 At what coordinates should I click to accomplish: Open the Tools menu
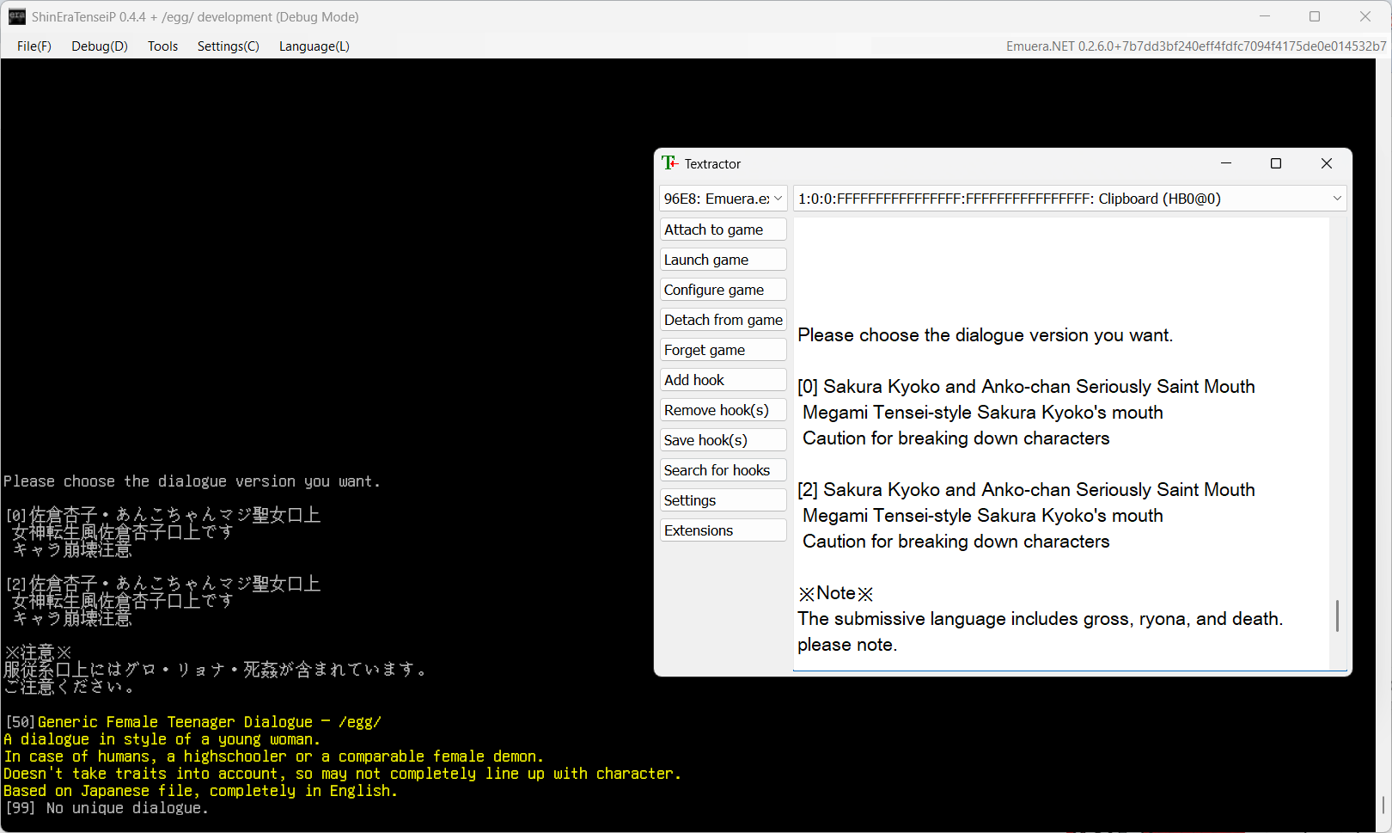162,46
